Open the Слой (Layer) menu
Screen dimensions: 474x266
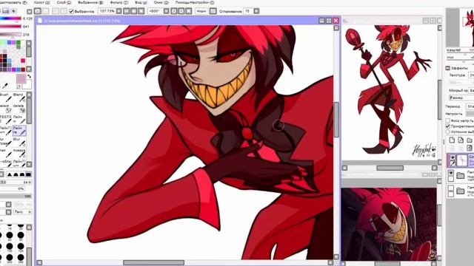coord(64,2)
